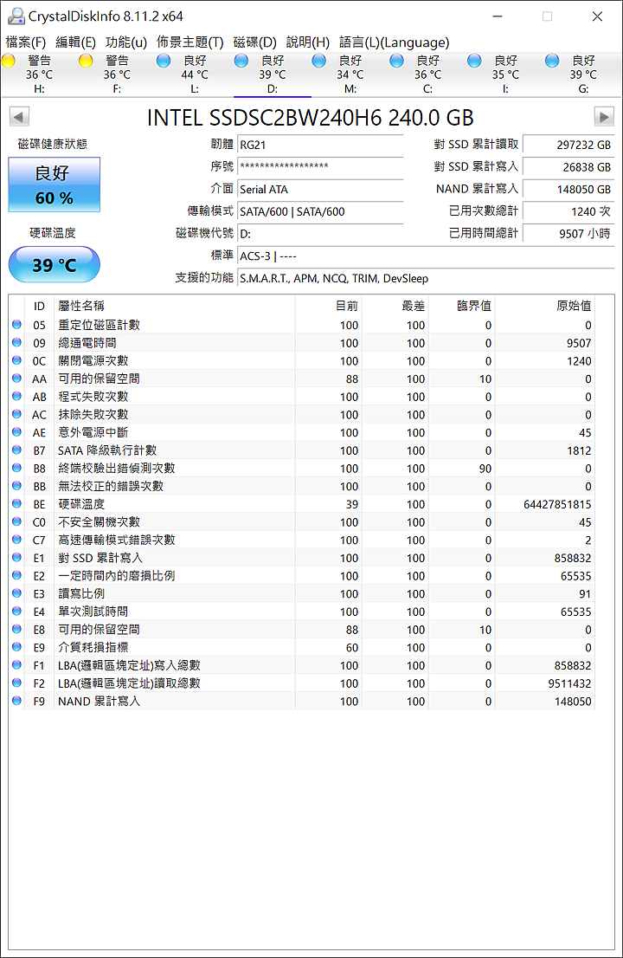The width and height of the screenshot is (623, 958).
Task: Click the SATA/600 transfer mode field
Action: click(x=320, y=211)
